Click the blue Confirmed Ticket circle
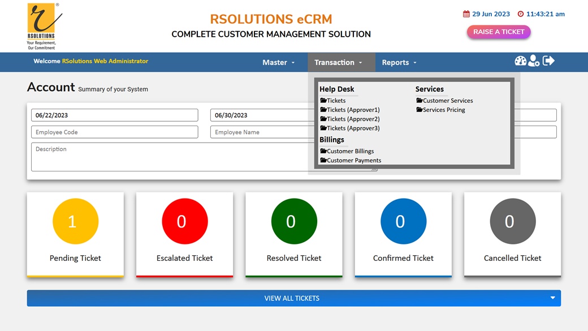This screenshot has width=588, height=331. 403,221
